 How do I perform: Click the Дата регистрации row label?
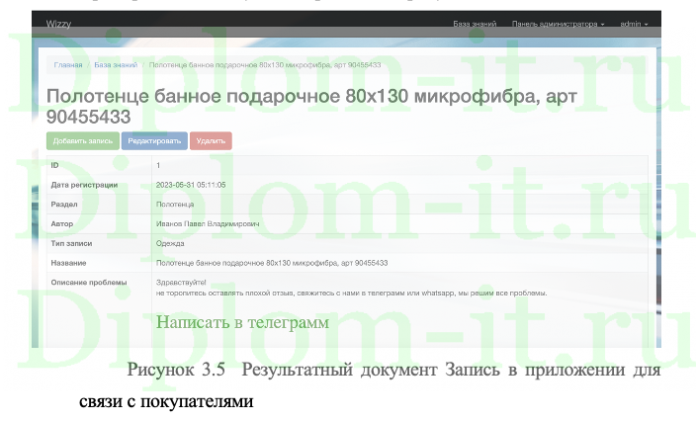[x=84, y=185]
